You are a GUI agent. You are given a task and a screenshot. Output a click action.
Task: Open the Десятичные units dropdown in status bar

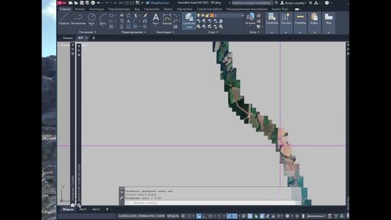(x=316, y=216)
